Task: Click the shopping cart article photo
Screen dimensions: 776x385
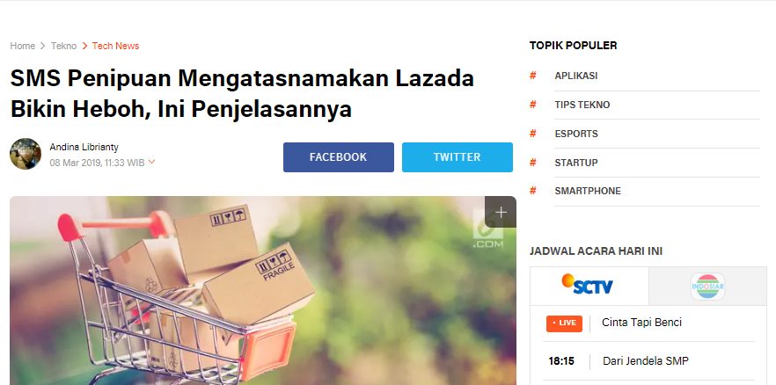Action: (x=263, y=291)
